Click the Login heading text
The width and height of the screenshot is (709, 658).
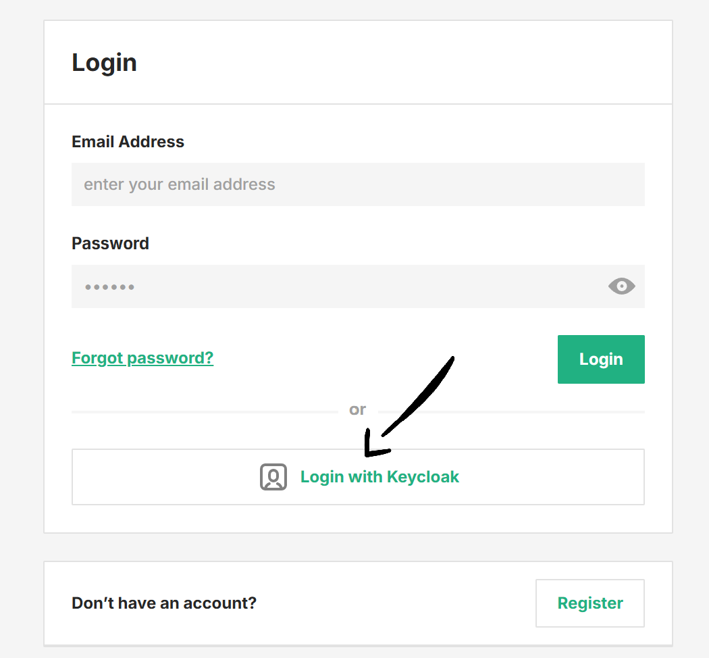[104, 62]
